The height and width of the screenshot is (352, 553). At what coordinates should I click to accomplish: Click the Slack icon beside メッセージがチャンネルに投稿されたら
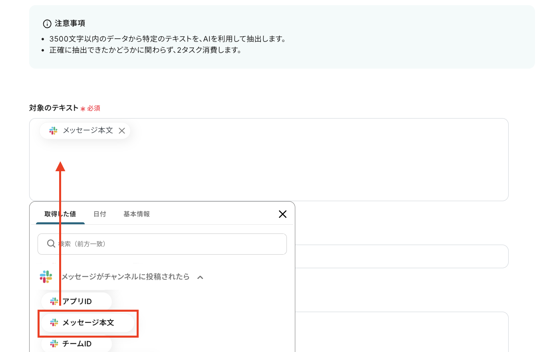(x=46, y=277)
